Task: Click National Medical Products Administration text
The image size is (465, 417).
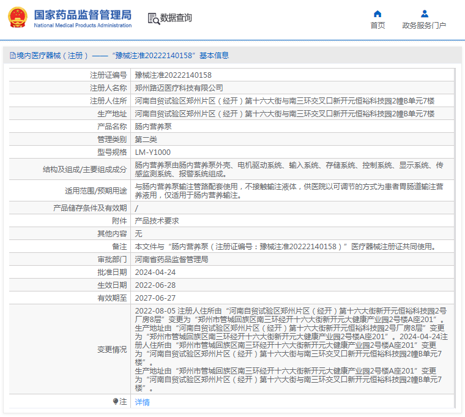Action: [x=83, y=26]
